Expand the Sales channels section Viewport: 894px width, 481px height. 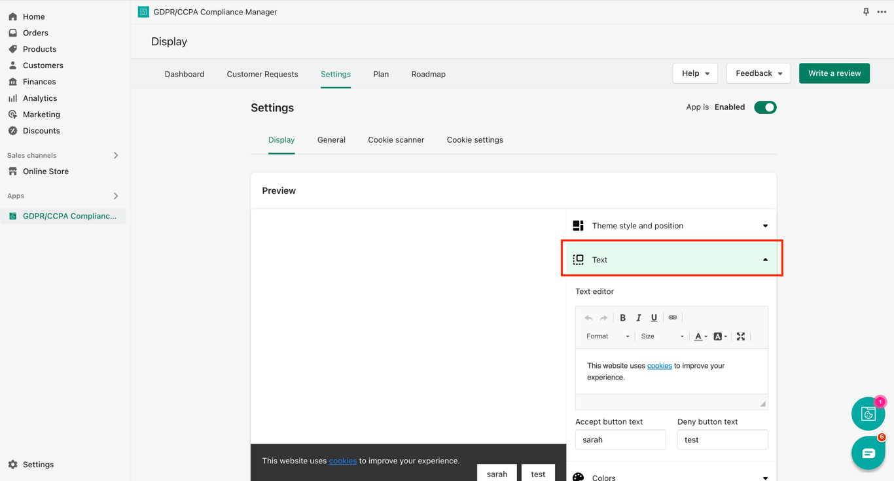click(116, 156)
